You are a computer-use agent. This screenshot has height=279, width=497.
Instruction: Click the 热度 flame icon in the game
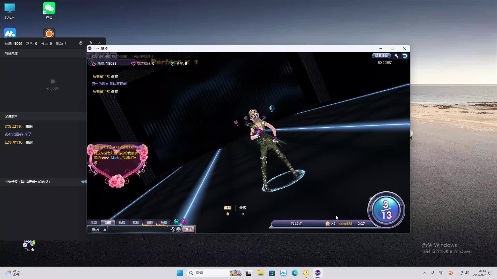point(94,64)
